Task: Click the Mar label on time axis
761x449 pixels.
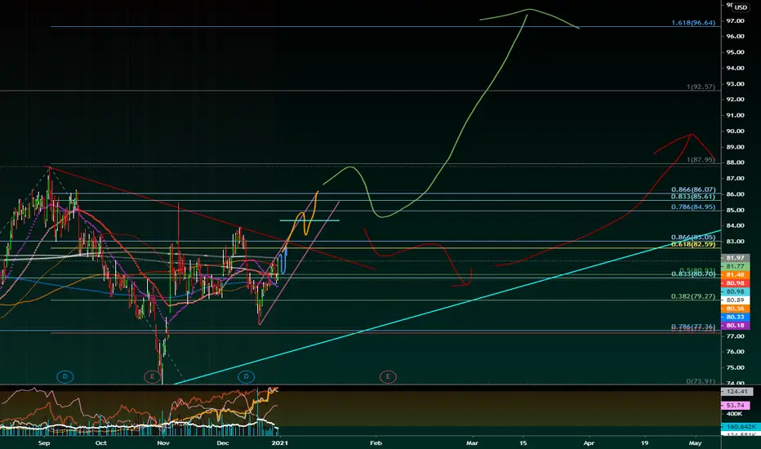Action: click(472, 442)
